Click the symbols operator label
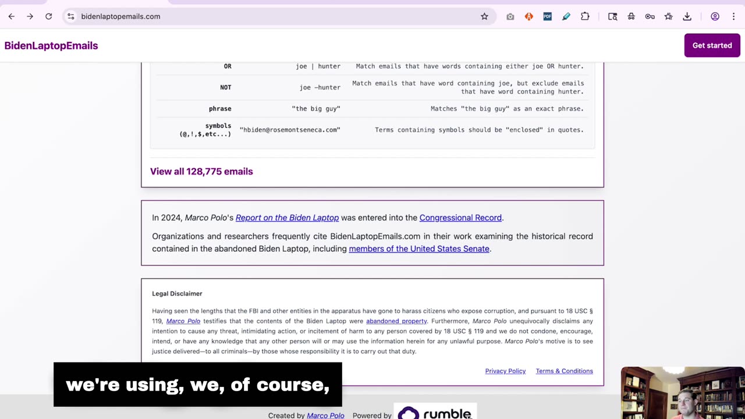The width and height of the screenshot is (745, 419). point(205,130)
